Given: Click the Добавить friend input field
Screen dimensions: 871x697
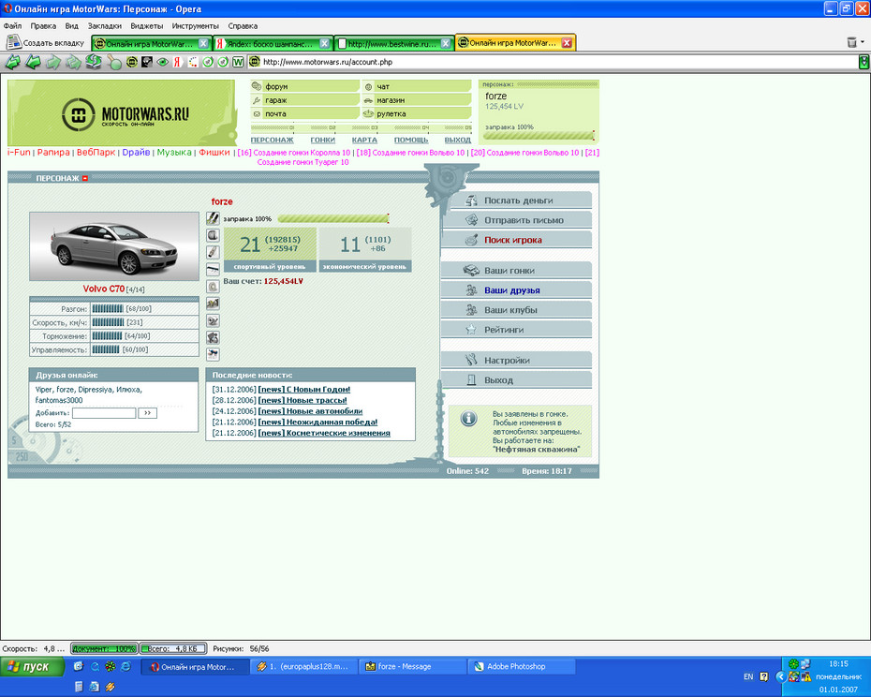Looking at the screenshot, I should (x=103, y=412).
